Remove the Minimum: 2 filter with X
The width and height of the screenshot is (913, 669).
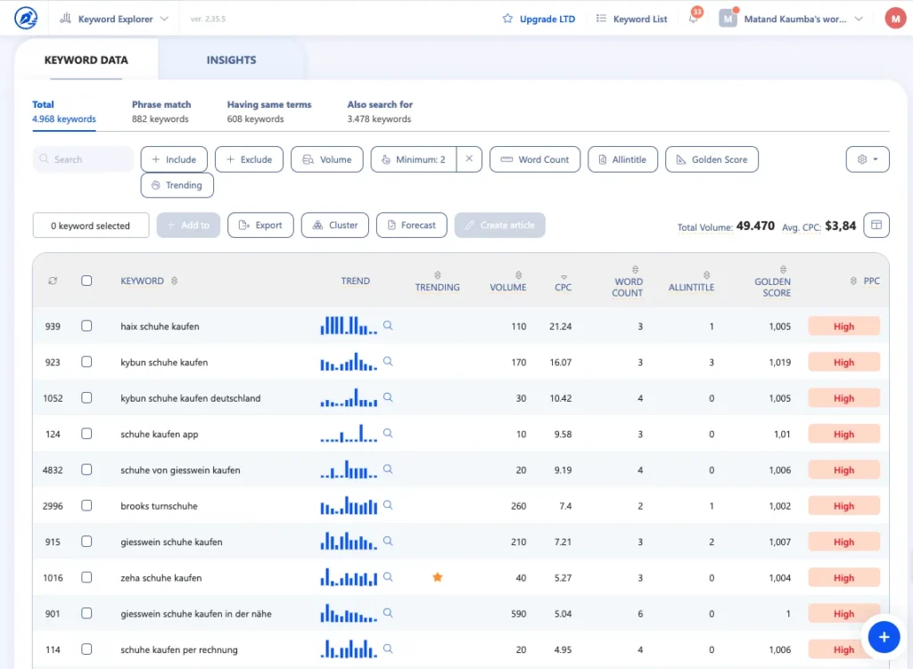(x=468, y=159)
